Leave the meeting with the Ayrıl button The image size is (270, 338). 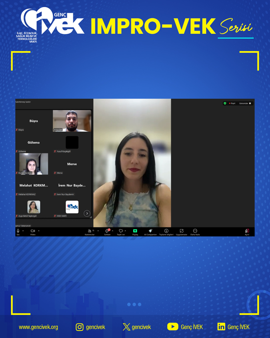point(247,231)
